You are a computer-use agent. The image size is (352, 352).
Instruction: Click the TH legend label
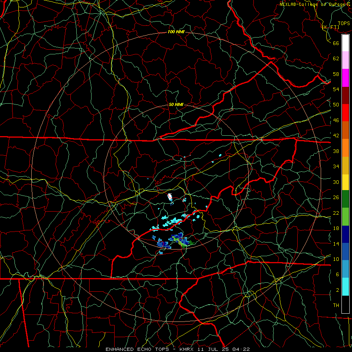pyautogui.click(x=336, y=305)
